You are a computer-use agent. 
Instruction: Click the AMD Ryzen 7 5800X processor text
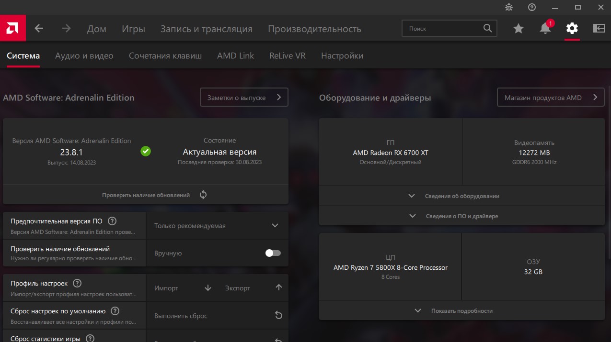point(391,267)
